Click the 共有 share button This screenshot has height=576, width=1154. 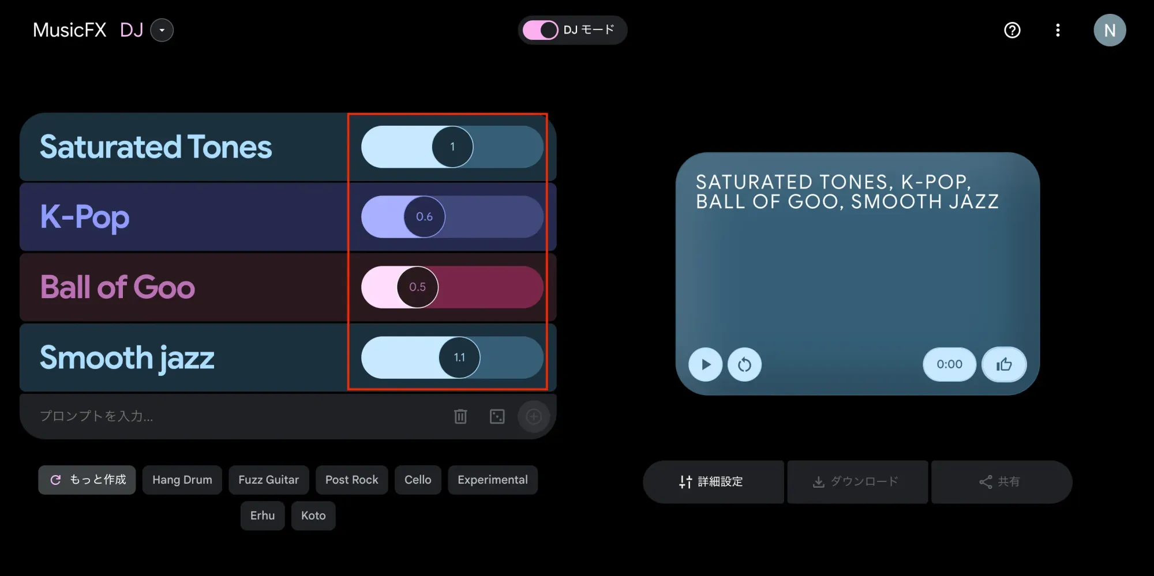coord(1002,481)
